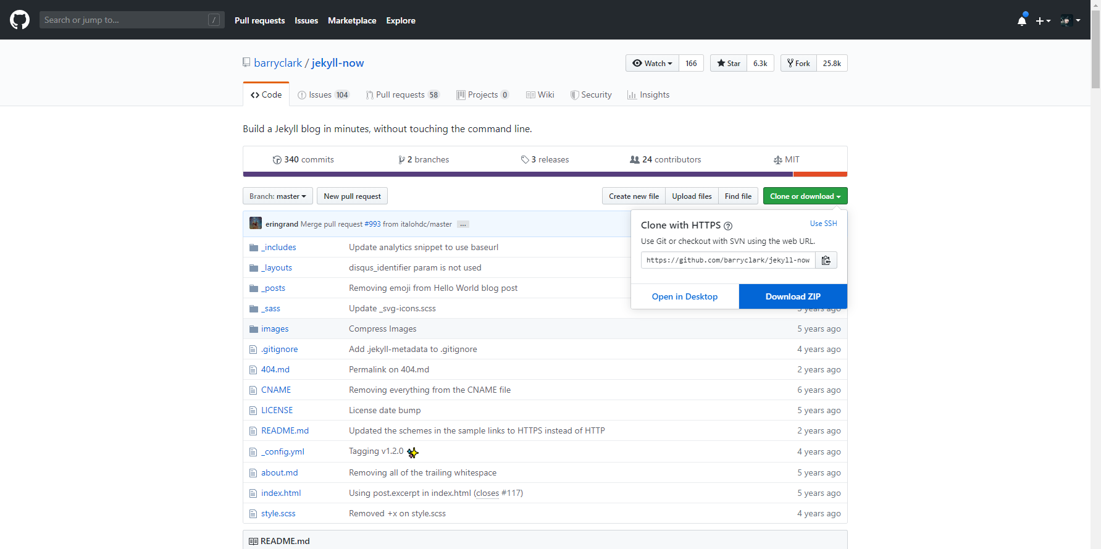
Task: Click the README.md header book icon
Action: (253, 541)
